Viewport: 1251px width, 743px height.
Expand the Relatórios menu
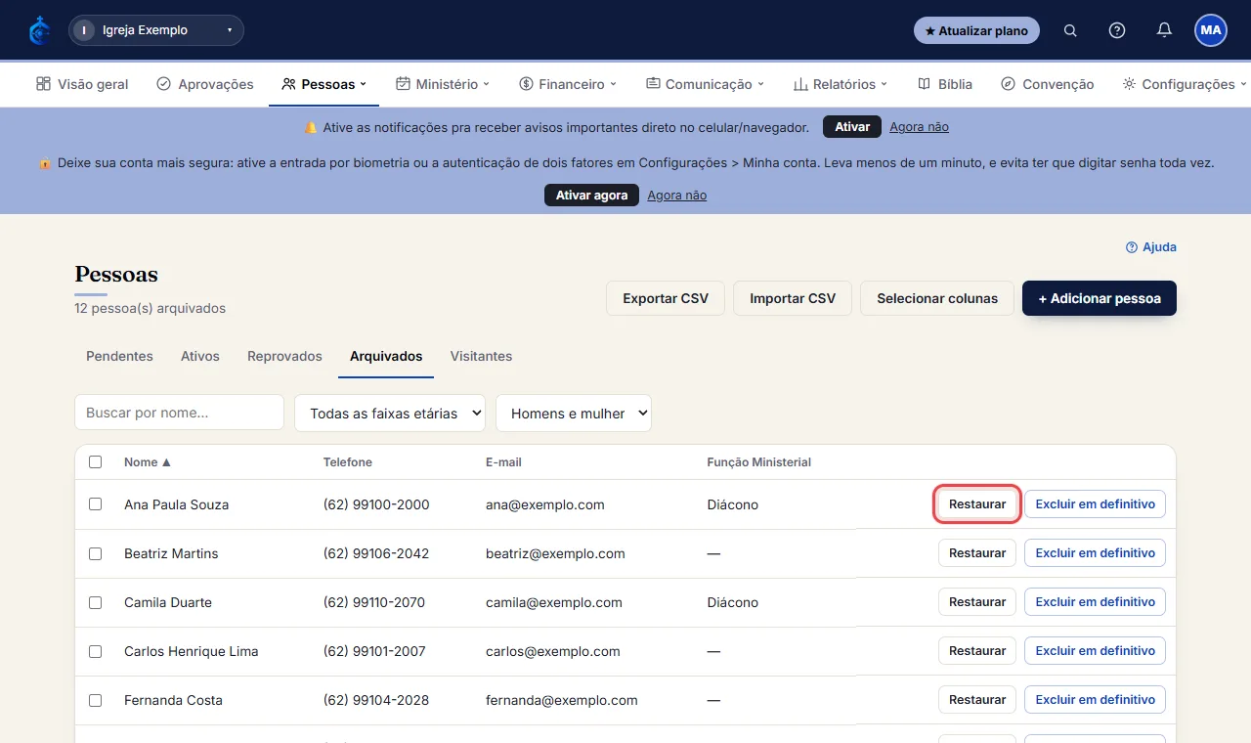[x=841, y=84]
